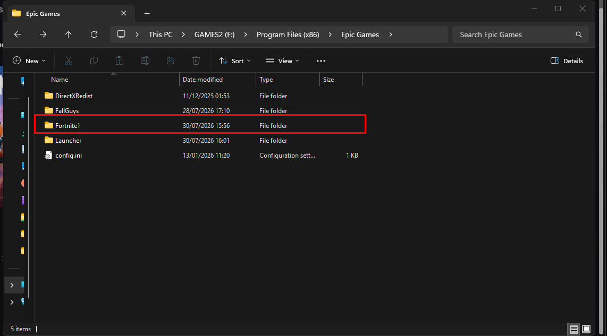The height and width of the screenshot is (336, 607).
Task: Open the Sort dropdown
Action: click(x=235, y=61)
